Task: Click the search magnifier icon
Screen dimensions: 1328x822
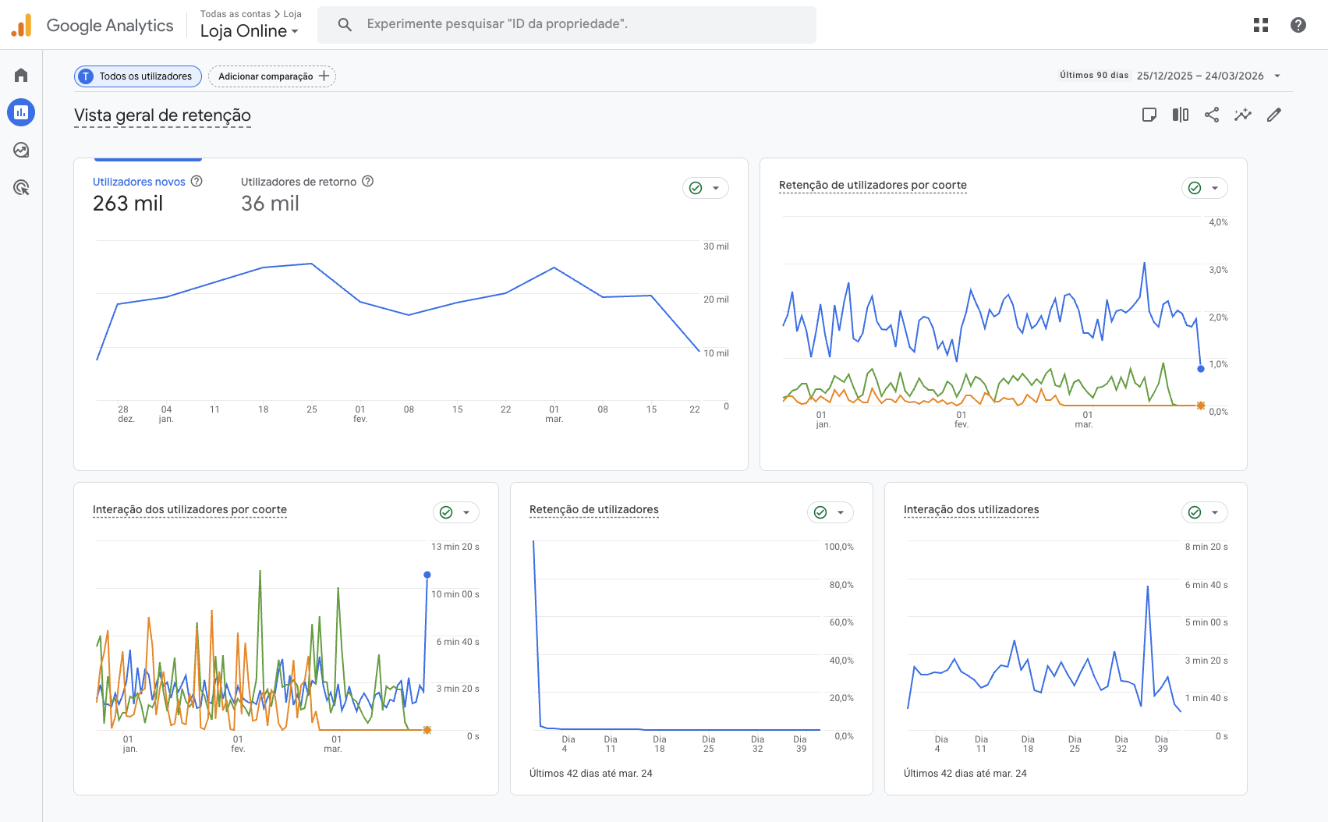Action: 345,24
